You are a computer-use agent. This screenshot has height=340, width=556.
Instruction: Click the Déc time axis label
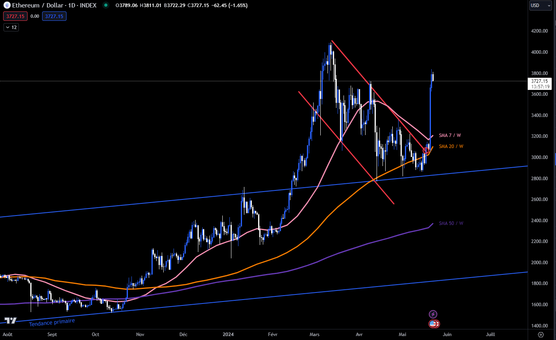point(183,335)
